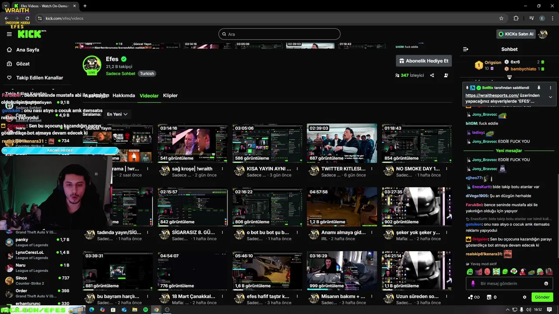The height and width of the screenshot is (314, 559).
Task: Expand the pinned message chevron
Action: (x=550, y=97)
